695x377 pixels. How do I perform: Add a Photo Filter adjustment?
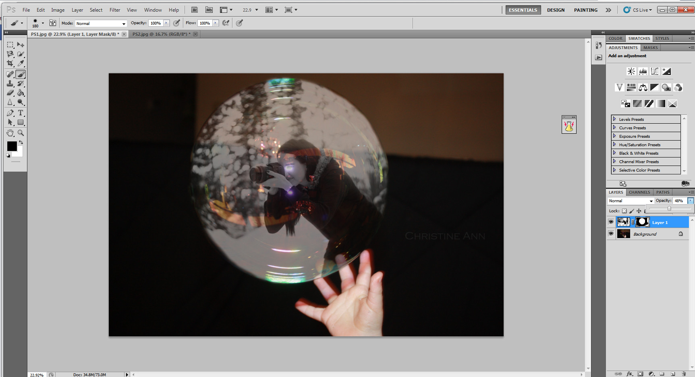pyautogui.click(x=666, y=87)
